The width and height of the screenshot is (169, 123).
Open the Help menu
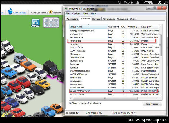(x=93, y=13)
